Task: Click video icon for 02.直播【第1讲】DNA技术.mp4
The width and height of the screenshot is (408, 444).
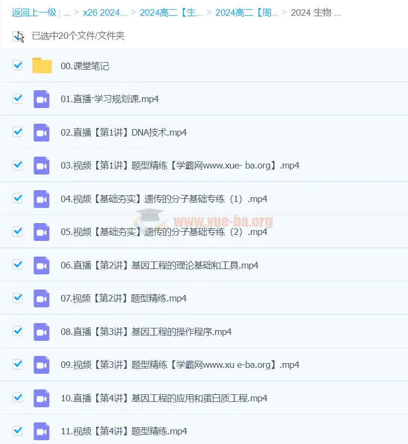Action: (x=42, y=132)
